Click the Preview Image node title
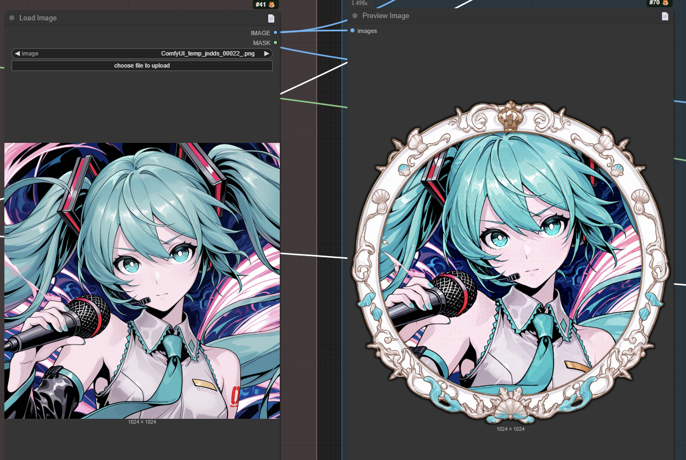 point(386,16)
